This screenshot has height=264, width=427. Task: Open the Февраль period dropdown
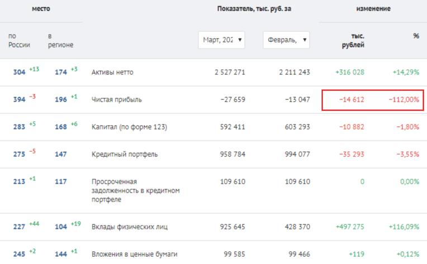click(x=286, y=40)
